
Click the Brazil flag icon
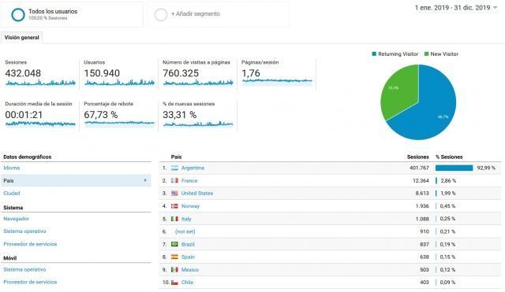[174, 244]
